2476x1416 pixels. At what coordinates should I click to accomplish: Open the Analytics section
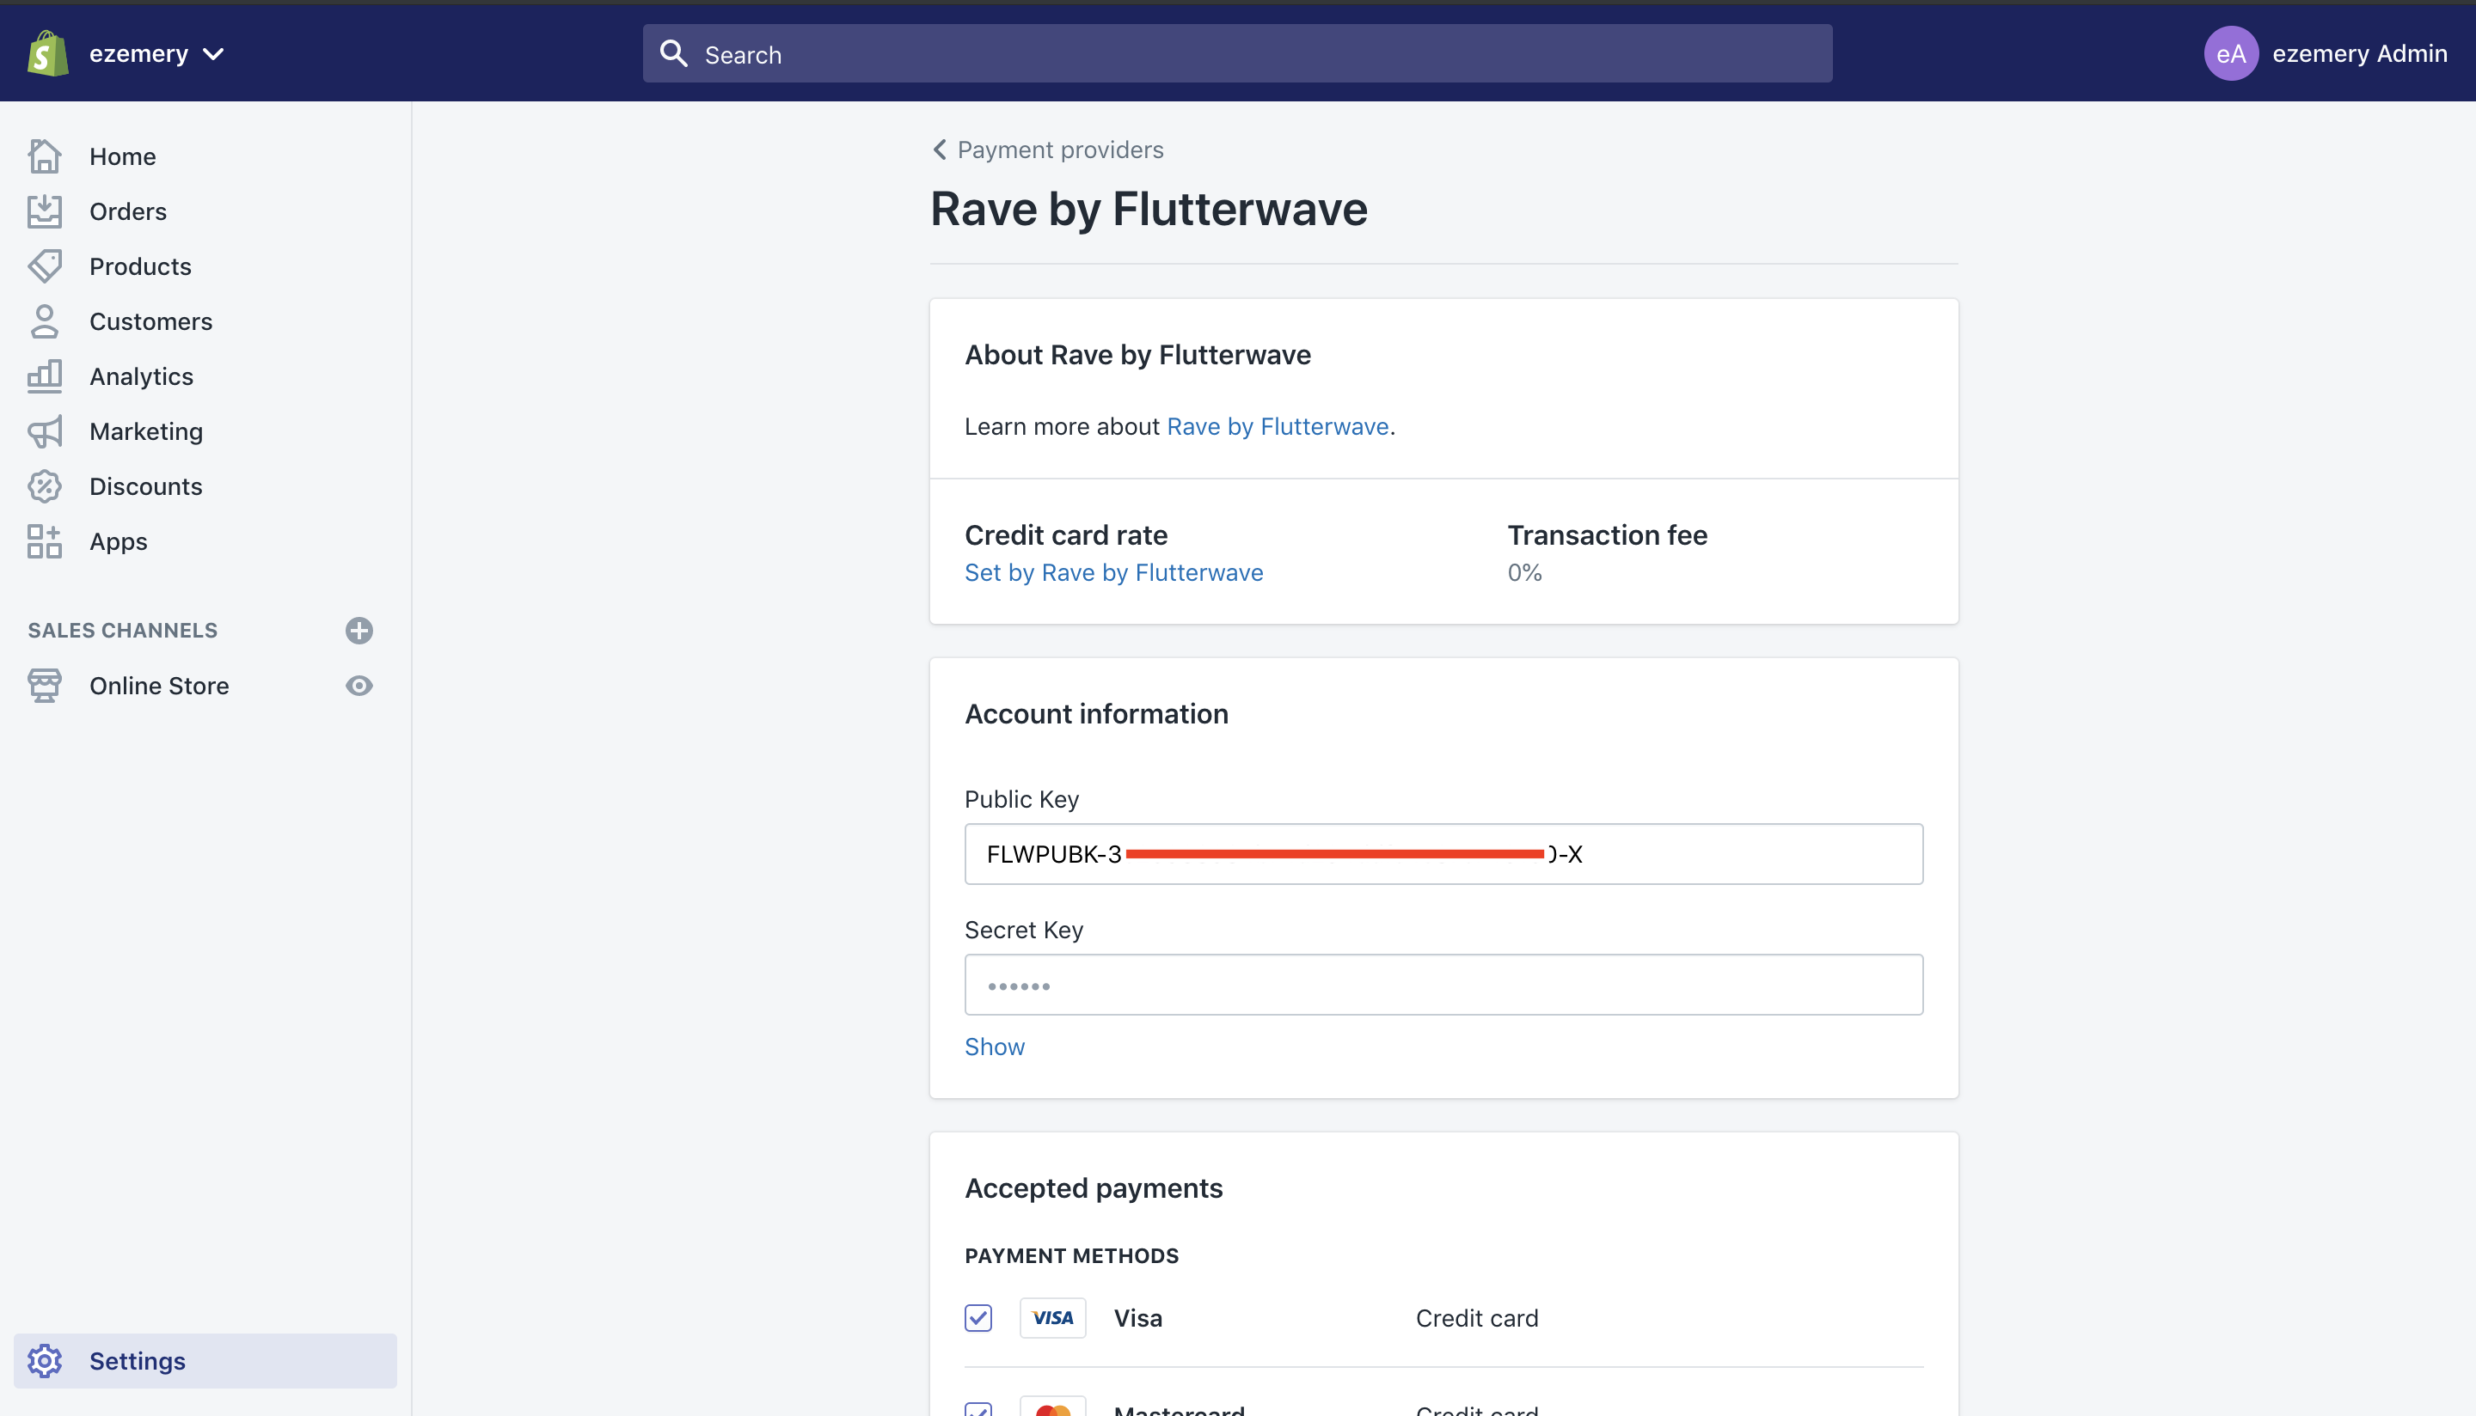142,376
